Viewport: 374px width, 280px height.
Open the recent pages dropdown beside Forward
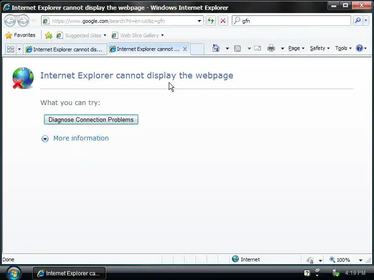[34, 21]
